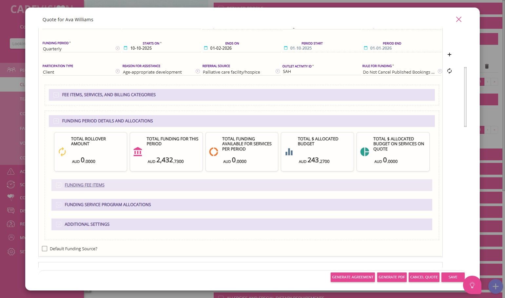Click the AUD 243.2700 allocated budget amount

314,160
